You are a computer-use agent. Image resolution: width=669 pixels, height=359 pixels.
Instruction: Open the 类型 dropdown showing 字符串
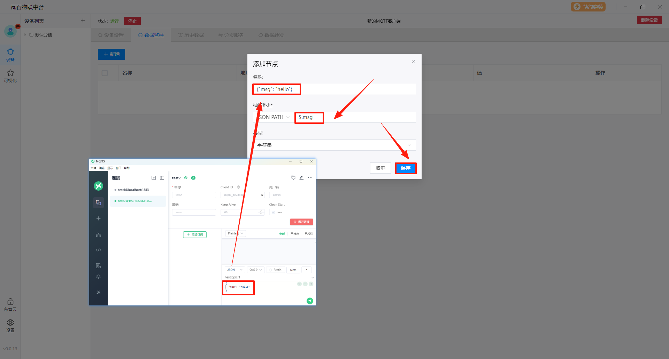pyautogui.click(x=334, y=145)
